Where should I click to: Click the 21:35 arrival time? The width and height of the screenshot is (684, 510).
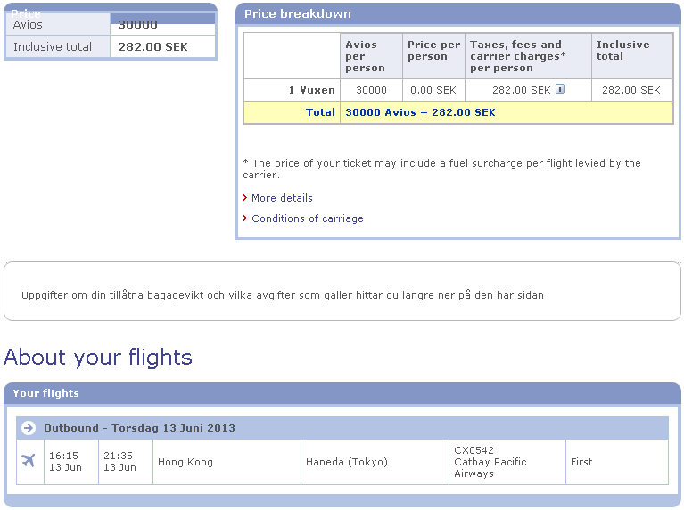coord(119,456)
